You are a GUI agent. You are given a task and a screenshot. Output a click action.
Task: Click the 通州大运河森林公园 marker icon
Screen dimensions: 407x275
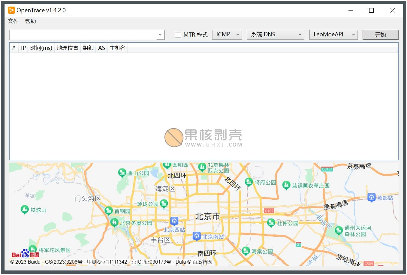pyautogui.click(x=339, y=230)
